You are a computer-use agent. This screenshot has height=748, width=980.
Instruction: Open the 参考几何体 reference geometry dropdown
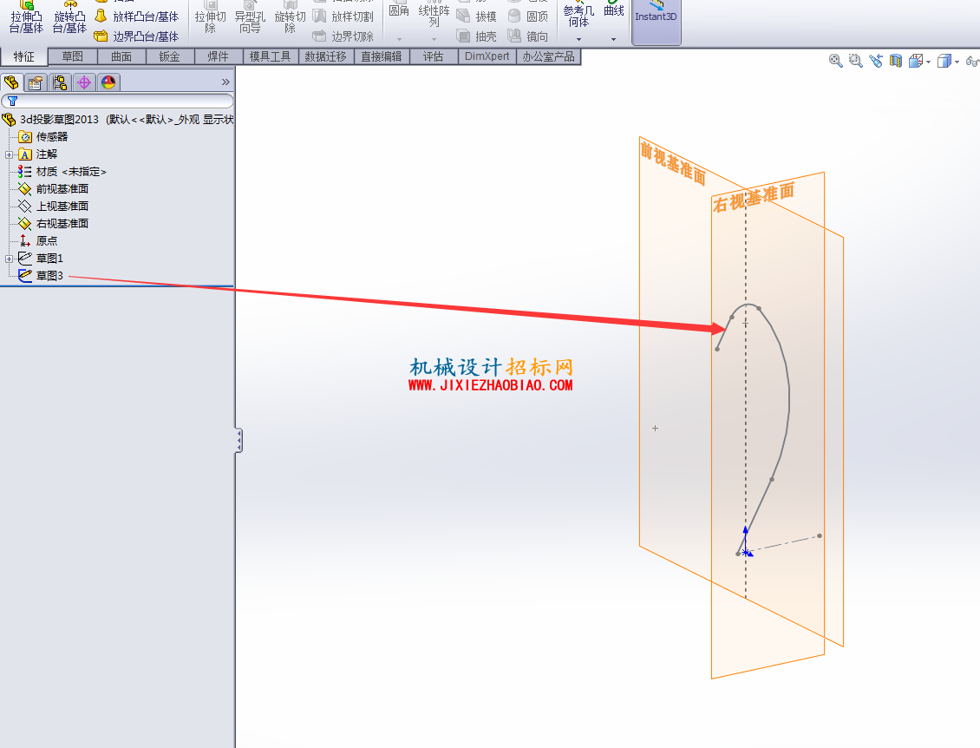click(x=578, y=39)
